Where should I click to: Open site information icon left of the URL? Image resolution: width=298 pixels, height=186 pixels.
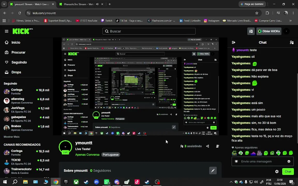point(28,13)
